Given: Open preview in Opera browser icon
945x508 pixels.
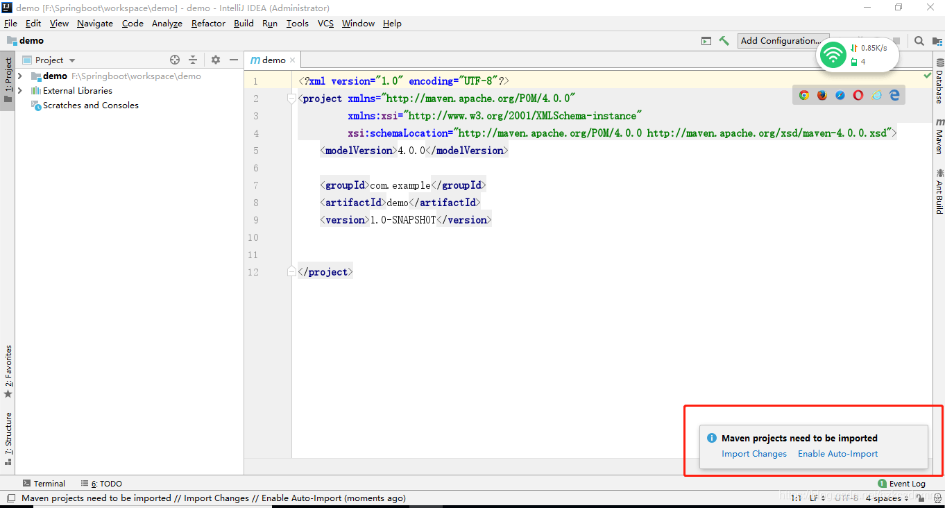Looking at the screenshot, I should click(858, 95).
